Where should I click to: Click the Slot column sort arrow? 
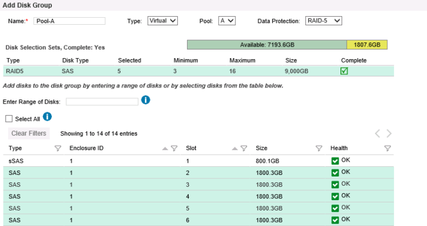(x=234, y=148)
